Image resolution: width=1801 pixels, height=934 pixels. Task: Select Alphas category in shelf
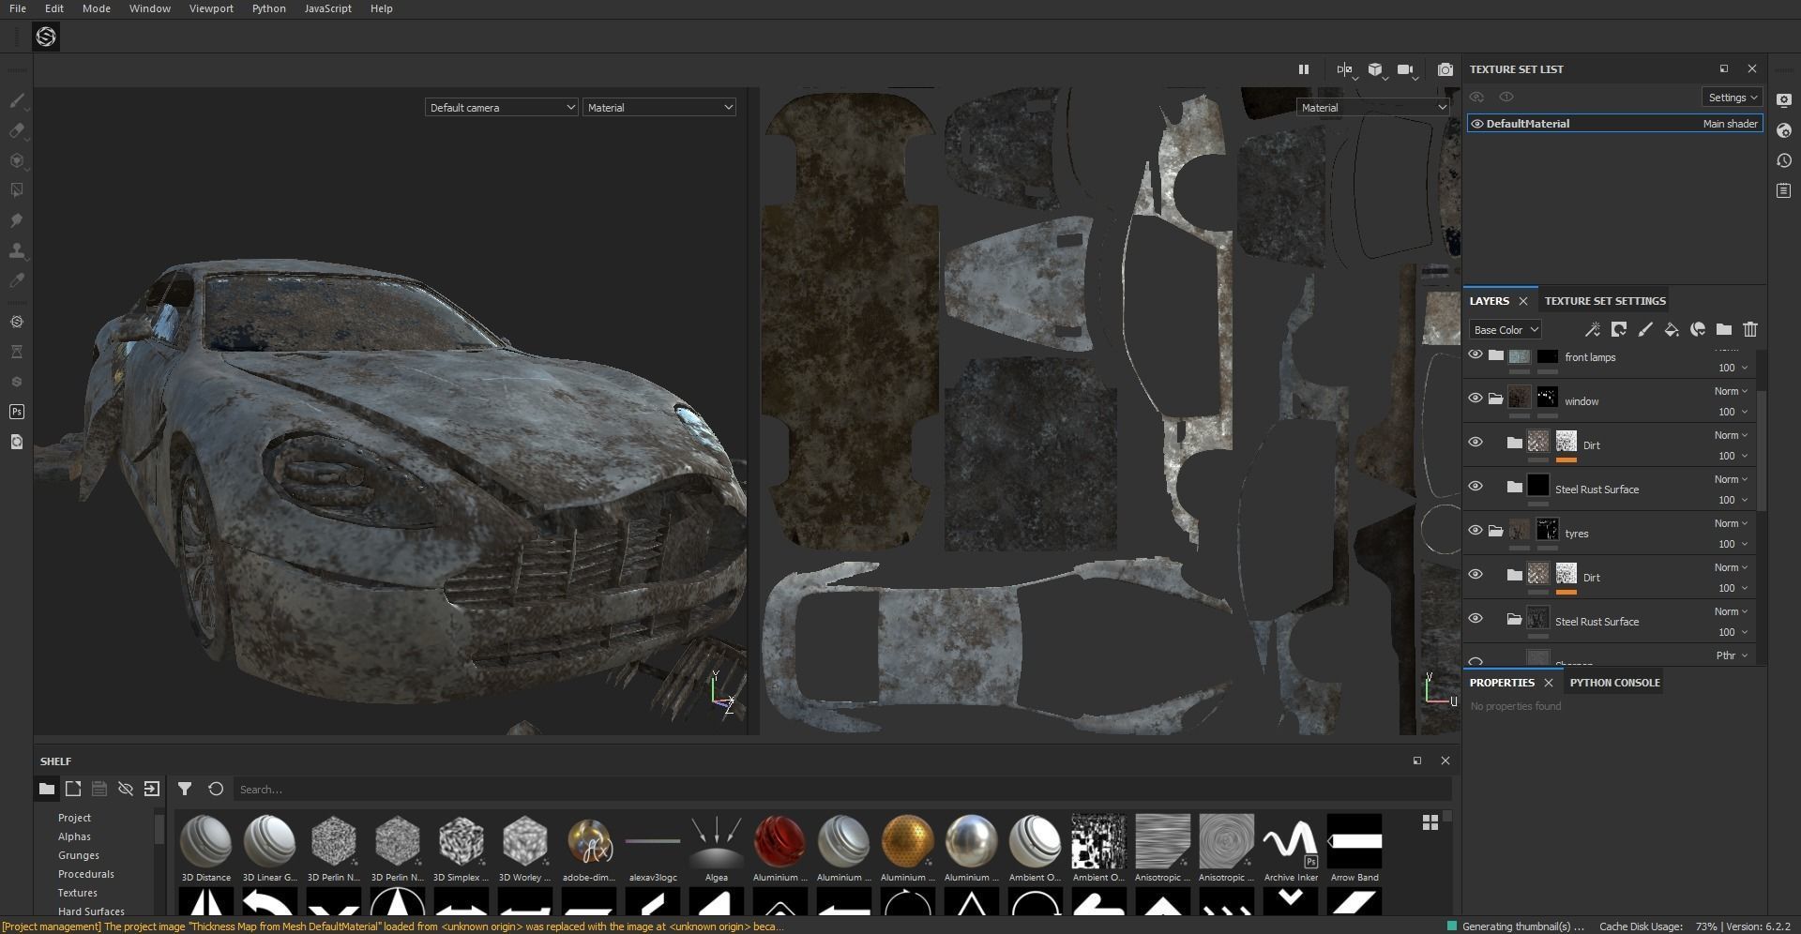[74, 836]
